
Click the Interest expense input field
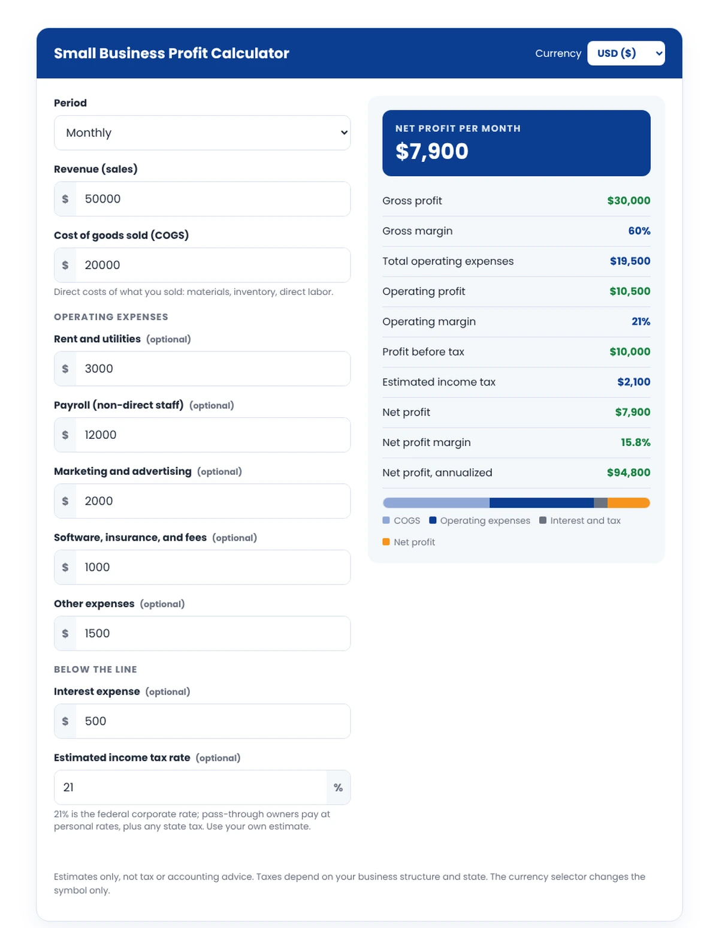click(213, 721)
